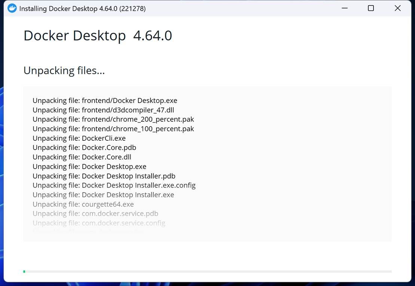Select the 'frontend/Docker Desktop.exe' log line

click(x=105, y=101)
